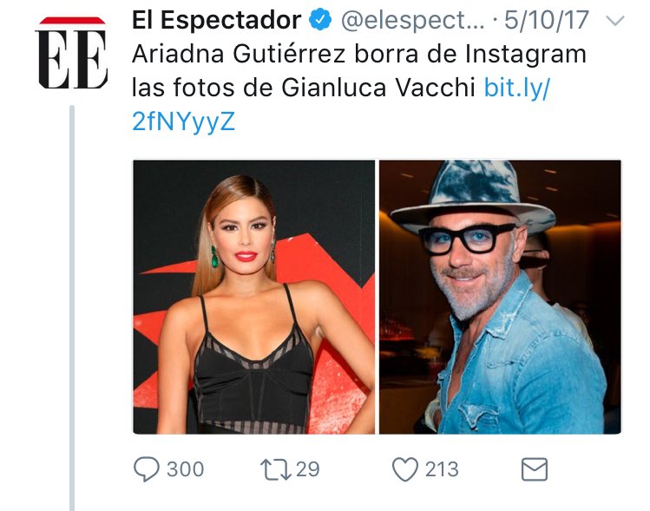Open the 5/10/17 timestamp
Viewport: 650px width, 511px height.
547,20
